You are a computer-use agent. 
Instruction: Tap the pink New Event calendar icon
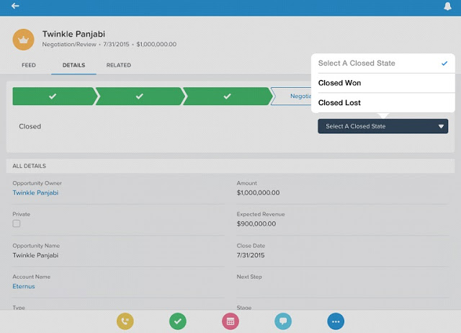(230, 321)
